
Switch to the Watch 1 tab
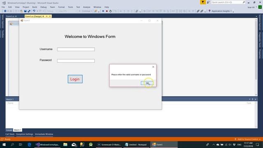[x=17, y=130]
